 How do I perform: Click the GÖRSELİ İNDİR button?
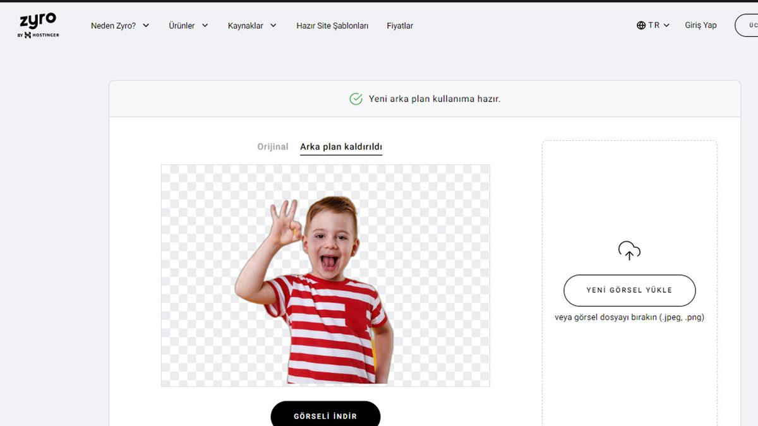pos(325,416)
